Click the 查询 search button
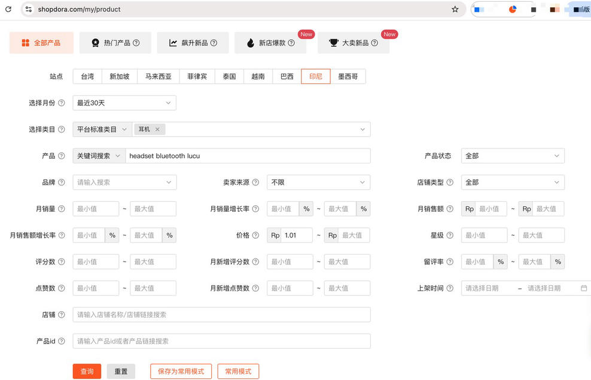Image resolution: width=591 pixels, height=380 pixels. pyautogui.click(x=87, y=372)
